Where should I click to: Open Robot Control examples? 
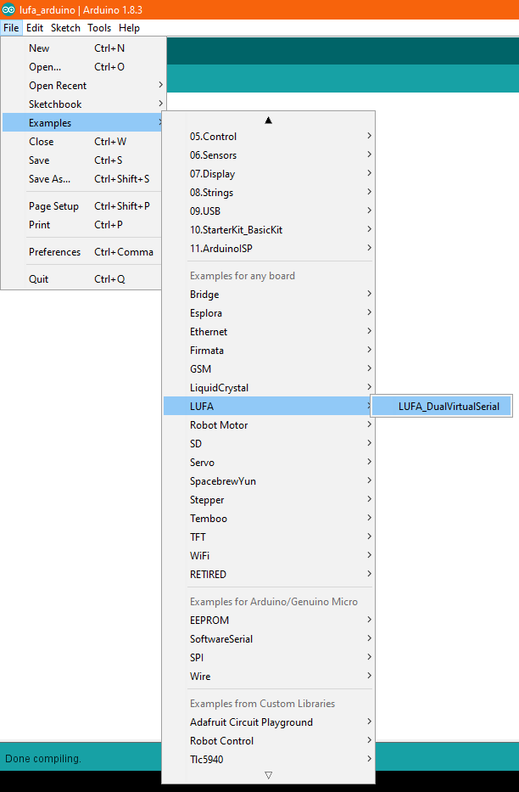(268, 741)
